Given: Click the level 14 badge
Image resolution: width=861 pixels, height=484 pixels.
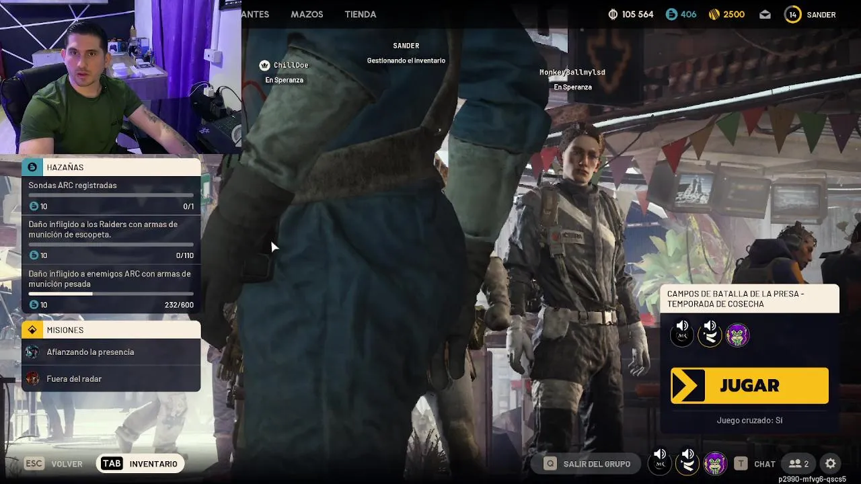Looking at the screenshot, I should click(x=793, y=14).
